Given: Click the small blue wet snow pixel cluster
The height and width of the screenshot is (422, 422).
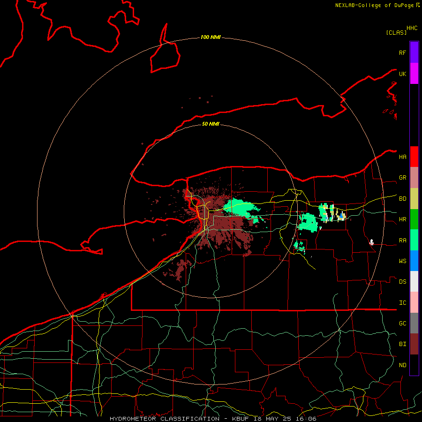Looking at the screenshot, I should pyautogui.click(x=341, y=216).
